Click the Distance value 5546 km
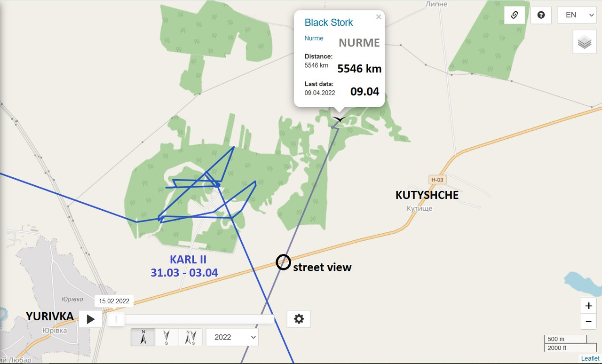 tap(317, 65)
